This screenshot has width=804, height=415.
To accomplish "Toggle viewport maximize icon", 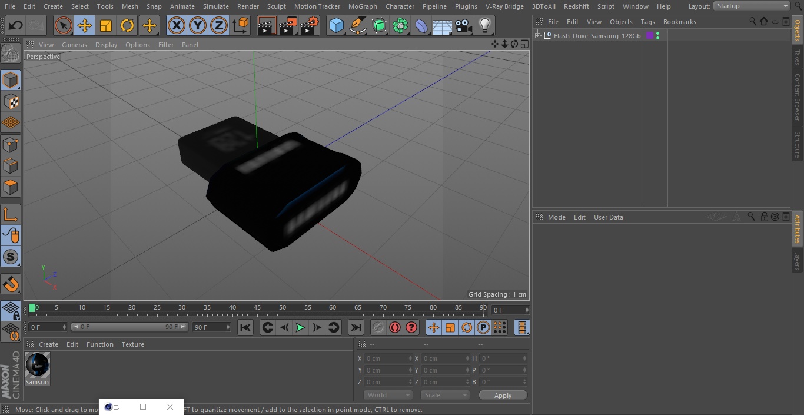I will 524,44.
